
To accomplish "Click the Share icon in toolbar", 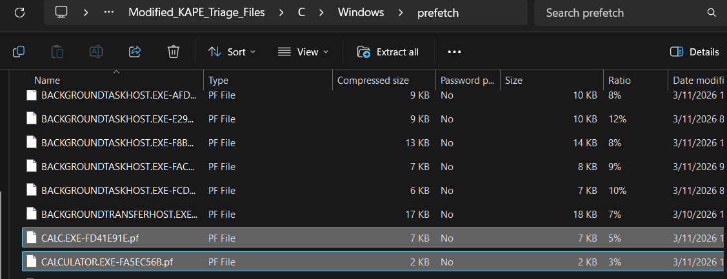I will pos(135,52).
